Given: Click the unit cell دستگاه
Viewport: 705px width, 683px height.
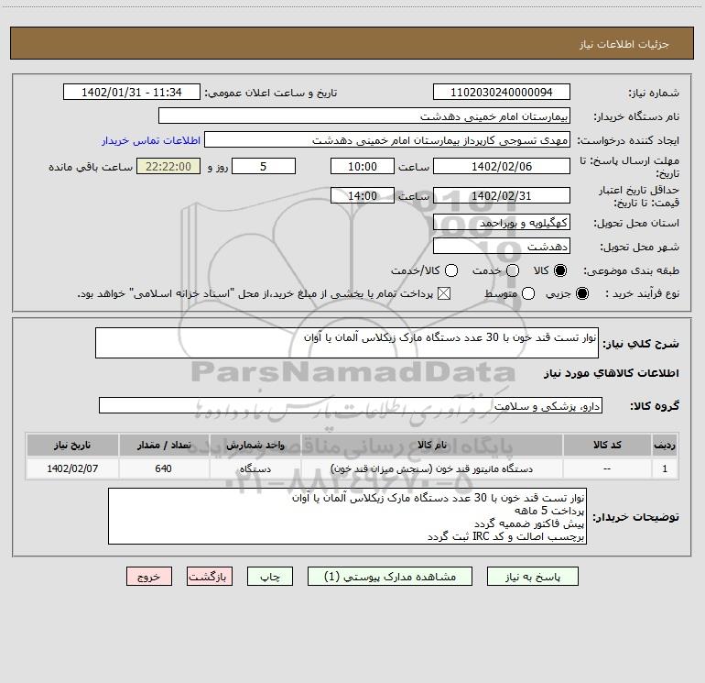Looking at the screenshot, I should (x=255, y=468).
